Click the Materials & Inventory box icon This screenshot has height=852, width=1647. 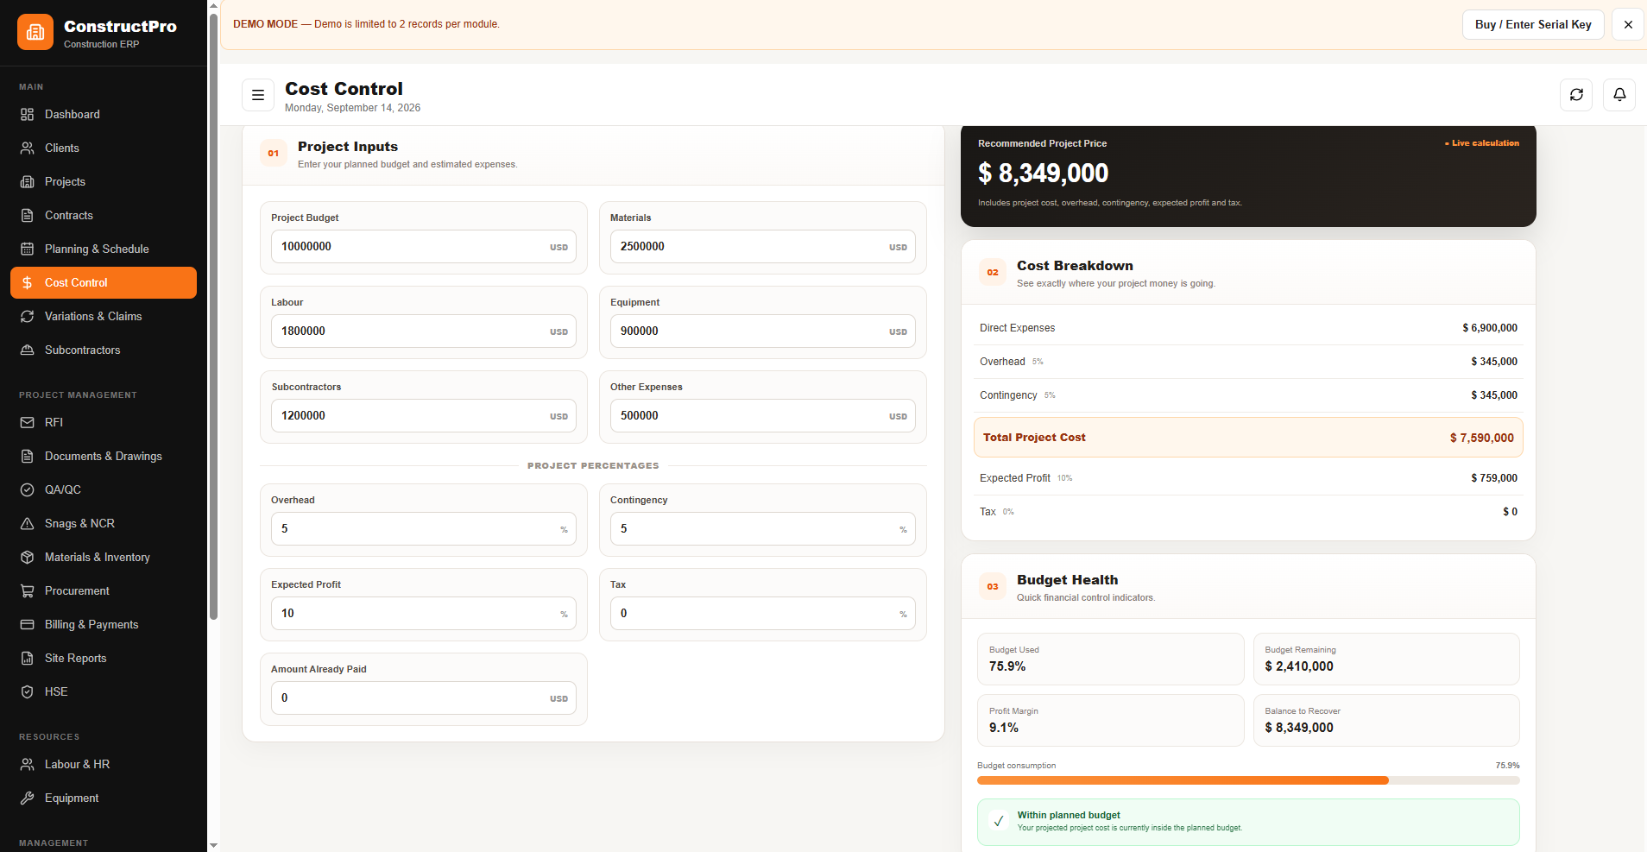coord(28,558)
